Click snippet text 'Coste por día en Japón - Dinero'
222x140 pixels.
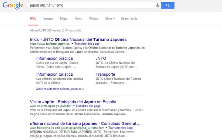[x=58, y=63]
